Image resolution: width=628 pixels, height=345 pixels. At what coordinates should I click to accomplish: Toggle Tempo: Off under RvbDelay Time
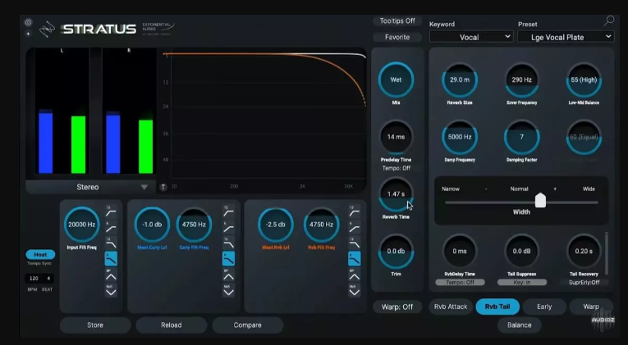[460, 282]
